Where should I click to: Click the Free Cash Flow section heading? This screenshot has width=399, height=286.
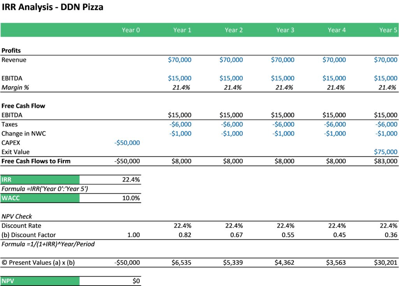(x=23, y=106)
